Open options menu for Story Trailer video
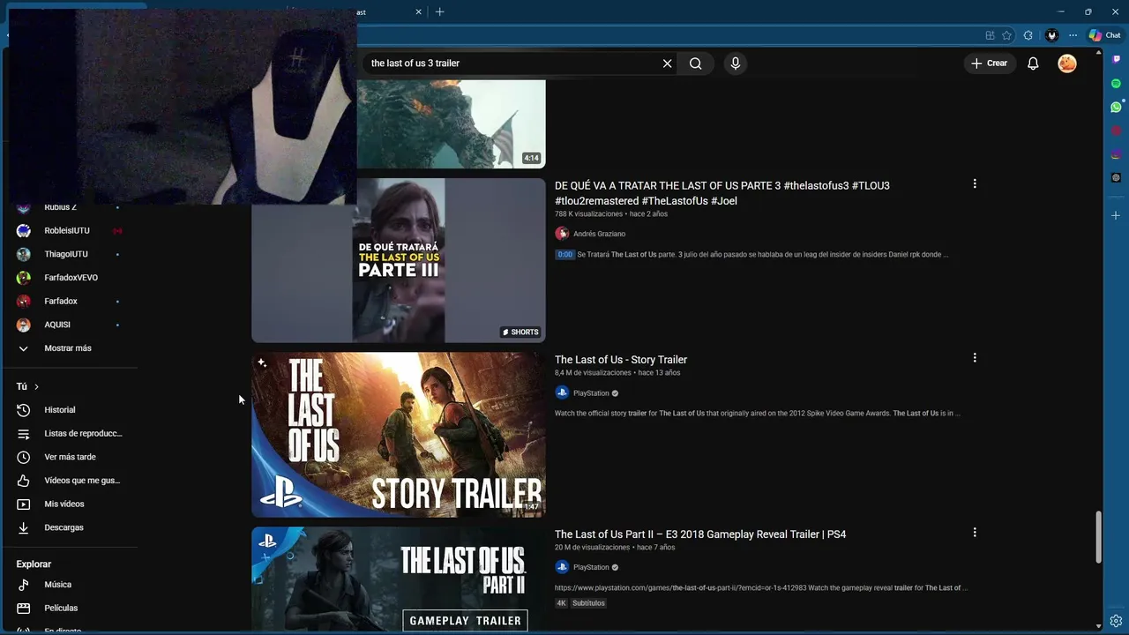Viewport: 1129px width, 635px height. click(975, 358)
